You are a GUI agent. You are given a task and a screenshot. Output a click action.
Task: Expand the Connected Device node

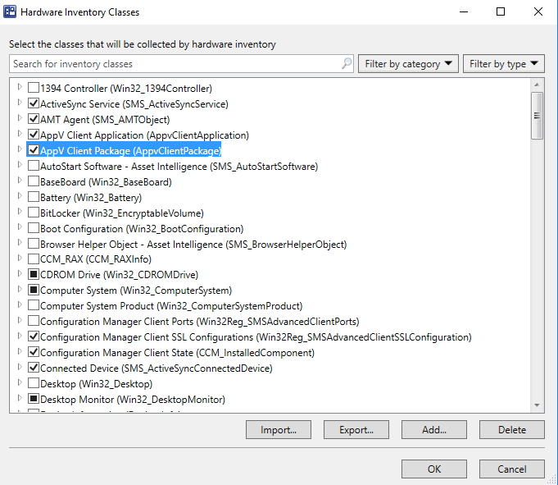[x=20, y=367]
